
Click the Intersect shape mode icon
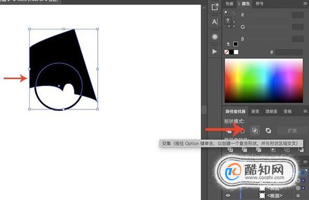coord(255,130)
